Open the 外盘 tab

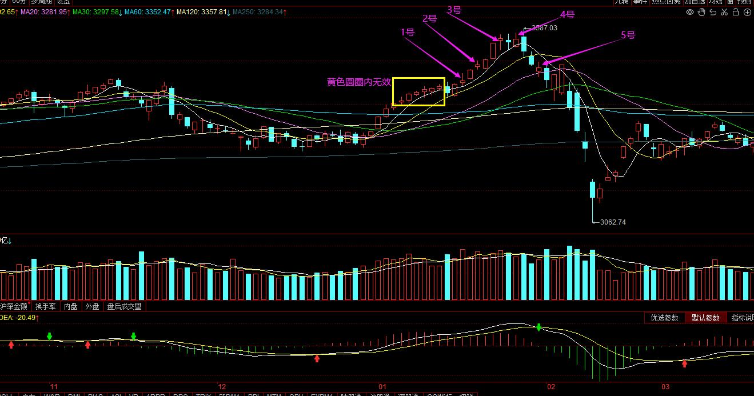pos(93,306)
